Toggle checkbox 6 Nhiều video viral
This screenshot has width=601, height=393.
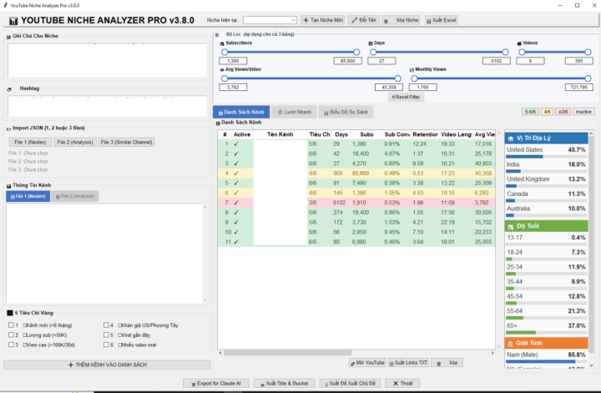pos(106,345)
